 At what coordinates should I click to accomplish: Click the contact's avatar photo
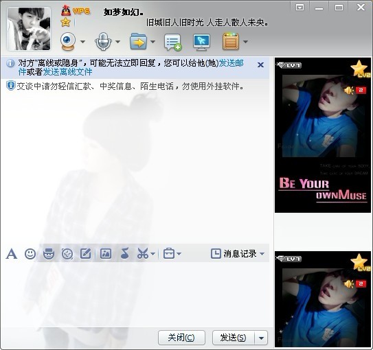point(29,29)
